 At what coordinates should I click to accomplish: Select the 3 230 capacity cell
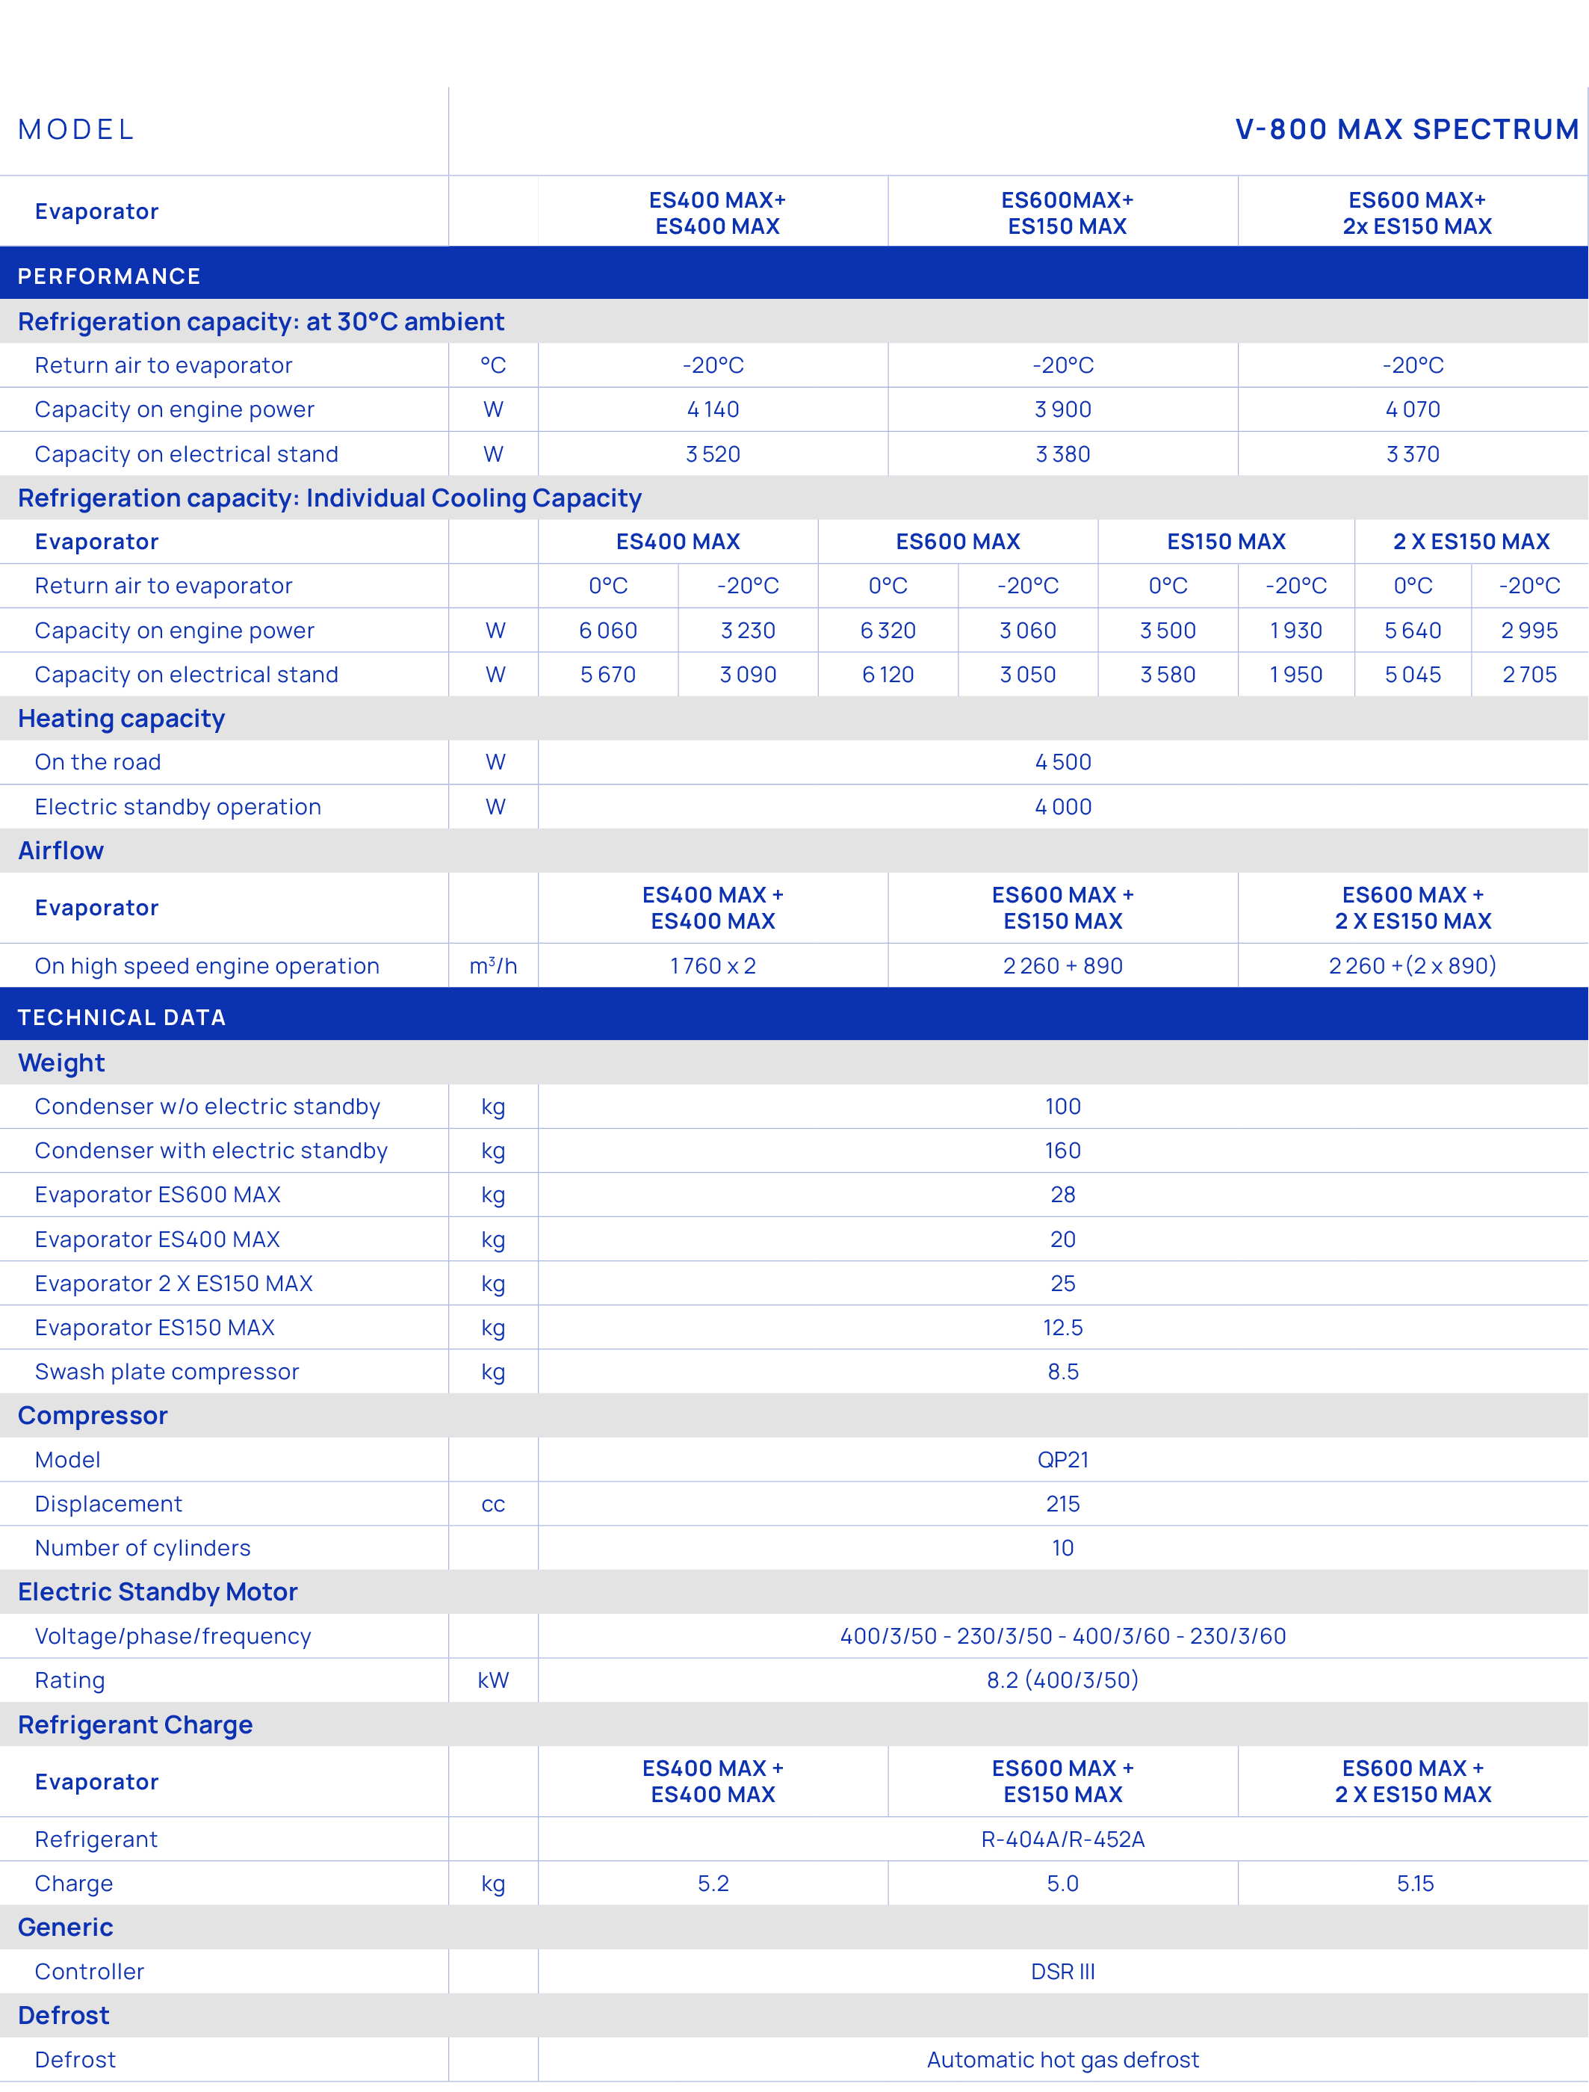pyautogui.click(x=748, y=631)
